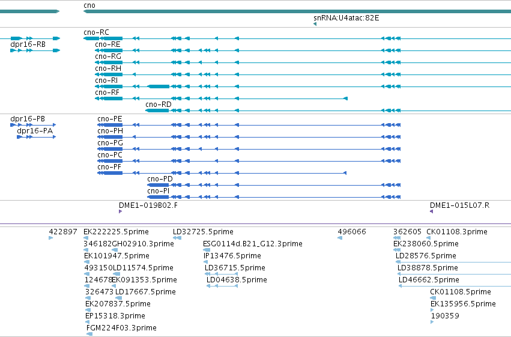Click the EK101947.5prime EST label
The image size is (511, 337).
116,256
